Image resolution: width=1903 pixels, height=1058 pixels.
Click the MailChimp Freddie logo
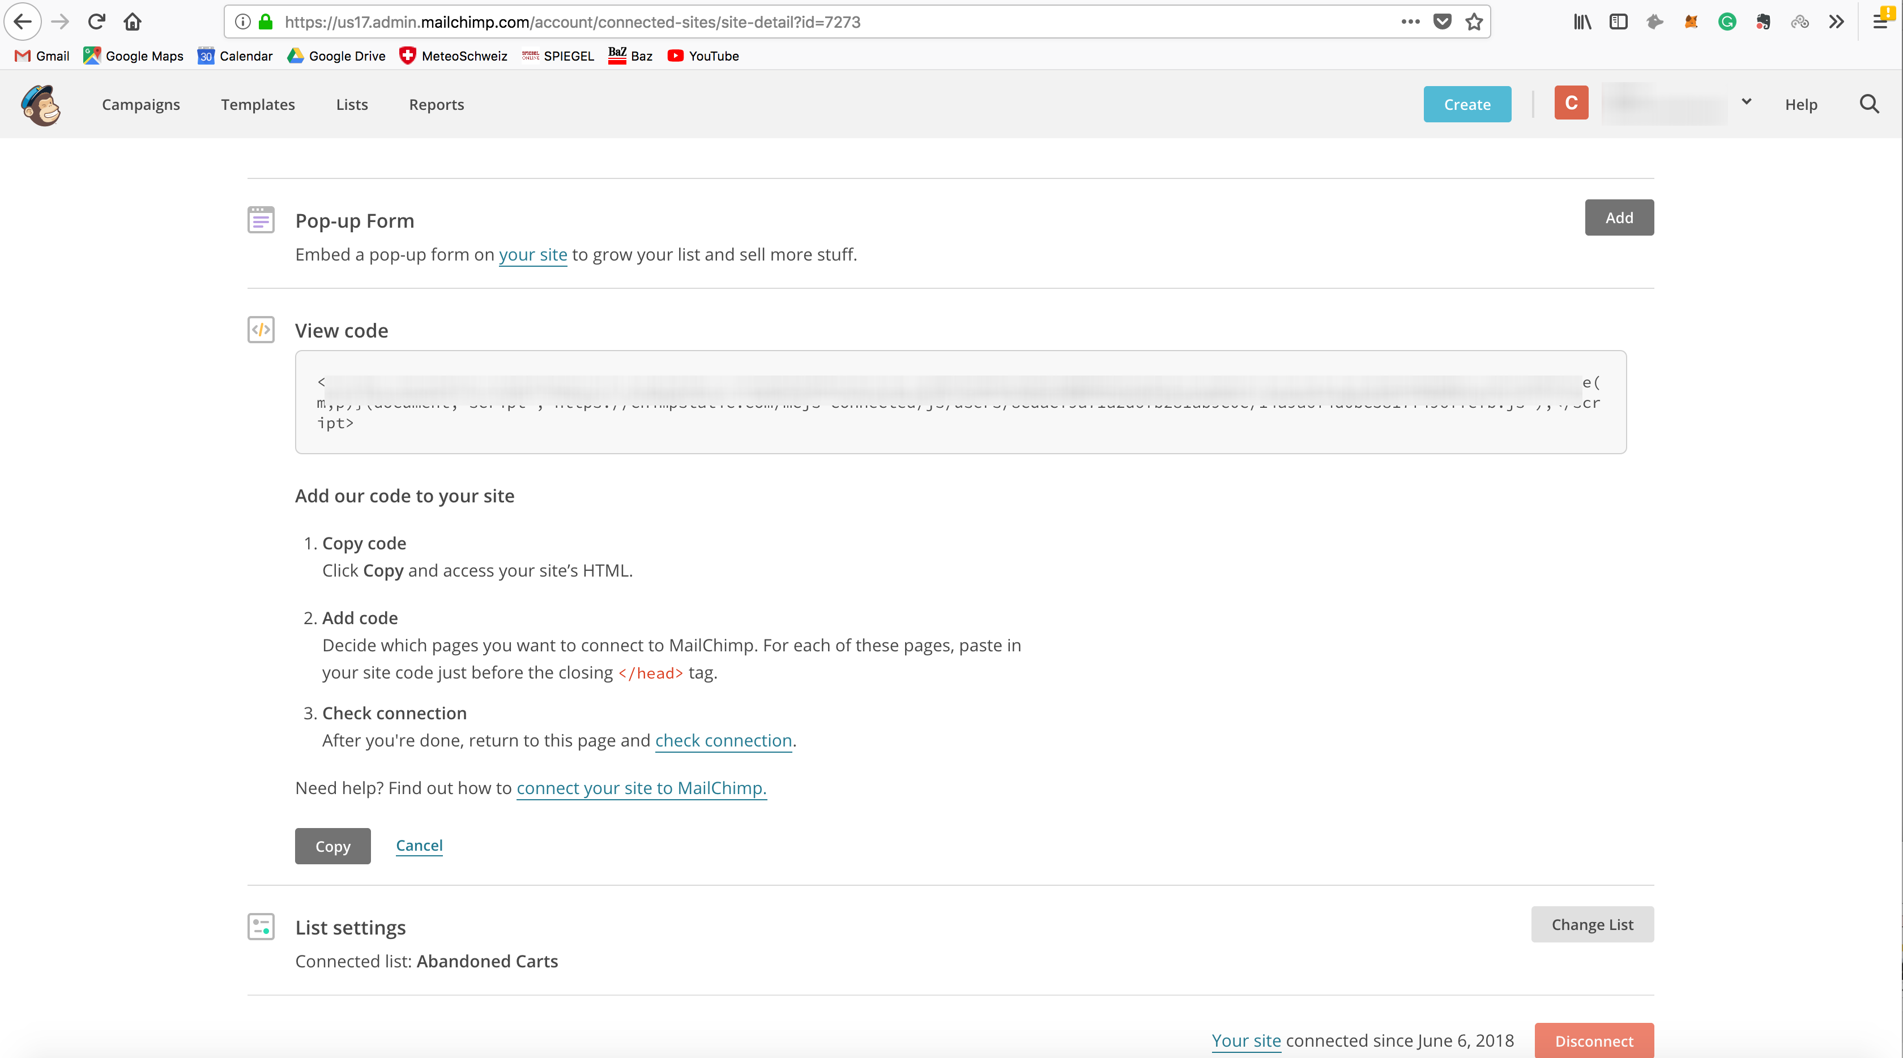click(41, 105)
